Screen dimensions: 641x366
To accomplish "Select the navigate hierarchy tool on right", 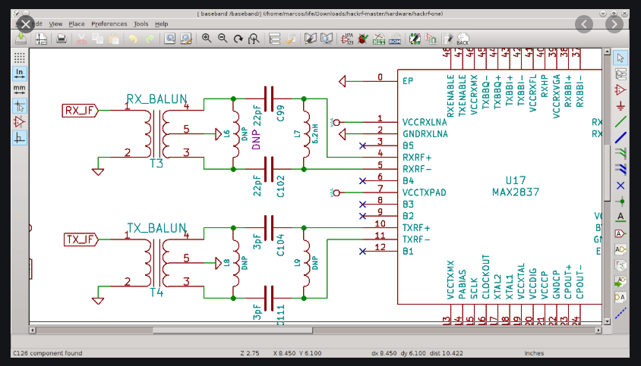I will (620, 74).
